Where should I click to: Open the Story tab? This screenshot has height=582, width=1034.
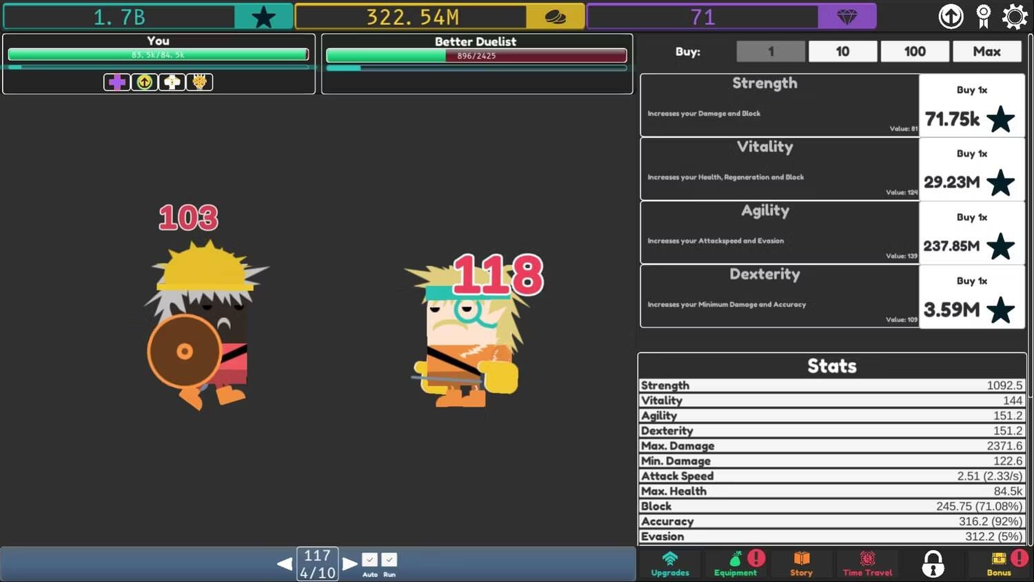point(801,563)
